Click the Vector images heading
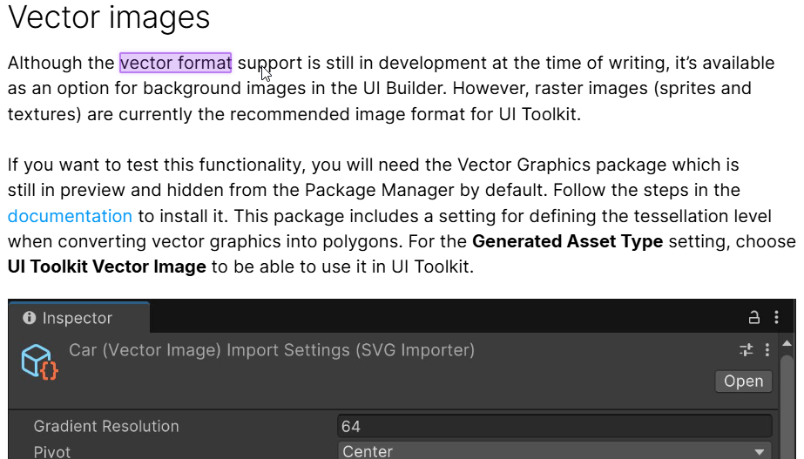The height and width of the screenshot is (459, 804). 109,17
